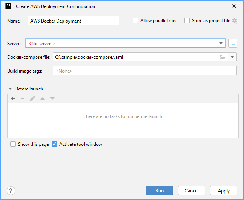This screenshot has width=244, height=200.
Task: Move before launch task down
Action: (x=52, y=98)
